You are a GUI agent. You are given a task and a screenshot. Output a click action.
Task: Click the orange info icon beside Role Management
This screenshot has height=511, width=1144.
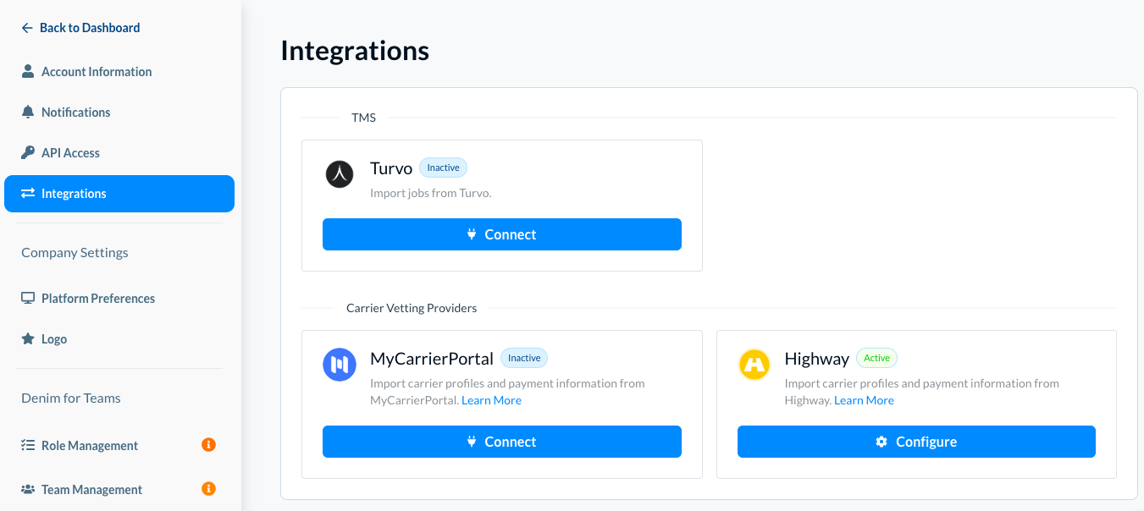[208, 444]
